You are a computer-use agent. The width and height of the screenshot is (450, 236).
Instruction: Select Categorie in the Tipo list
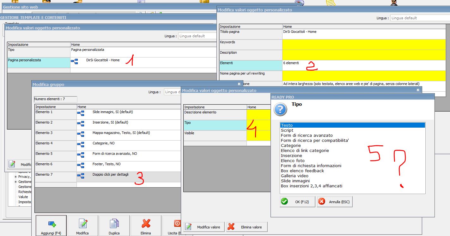291,145
